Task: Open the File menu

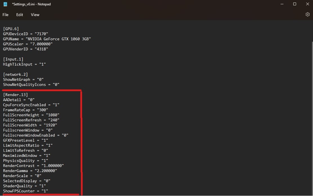Action: pos(5,15)
